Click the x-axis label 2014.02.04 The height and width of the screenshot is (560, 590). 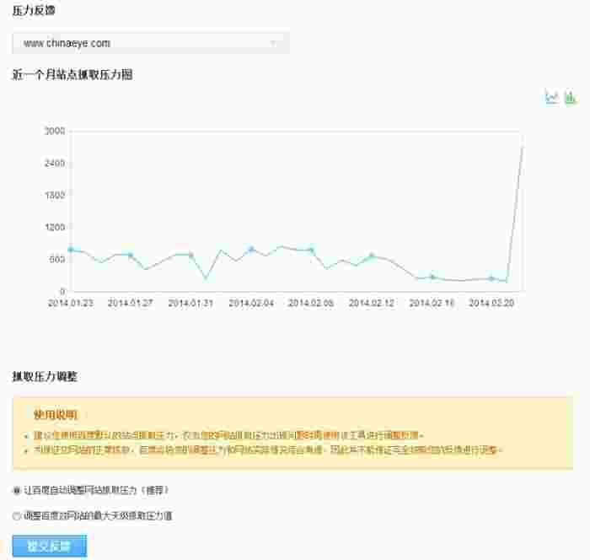[x=251, y=303]
